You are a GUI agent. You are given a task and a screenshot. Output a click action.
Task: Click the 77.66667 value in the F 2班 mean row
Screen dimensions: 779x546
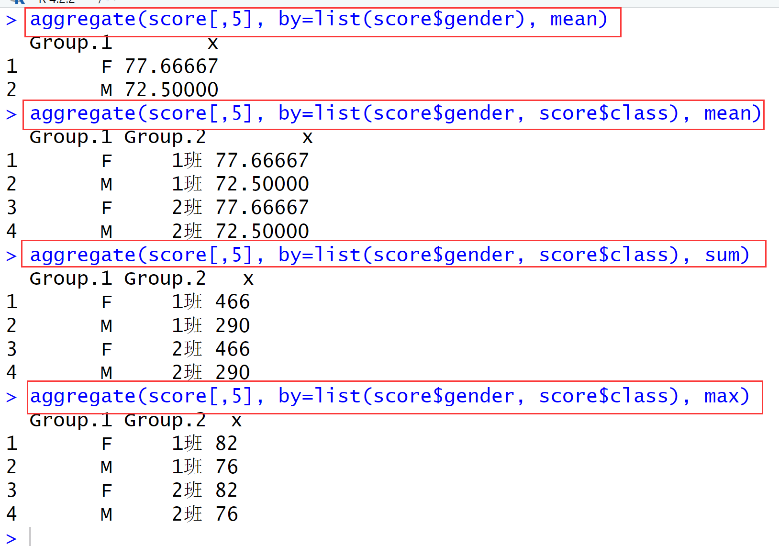[262, 207]
